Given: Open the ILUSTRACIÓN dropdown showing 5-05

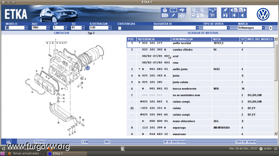Looking at the screenshot, I should point(110,28).
